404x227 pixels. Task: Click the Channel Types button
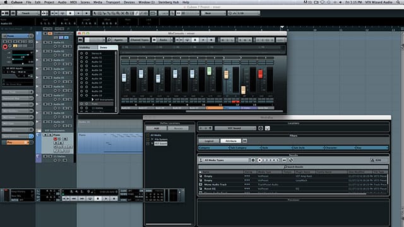coord(140,40)
